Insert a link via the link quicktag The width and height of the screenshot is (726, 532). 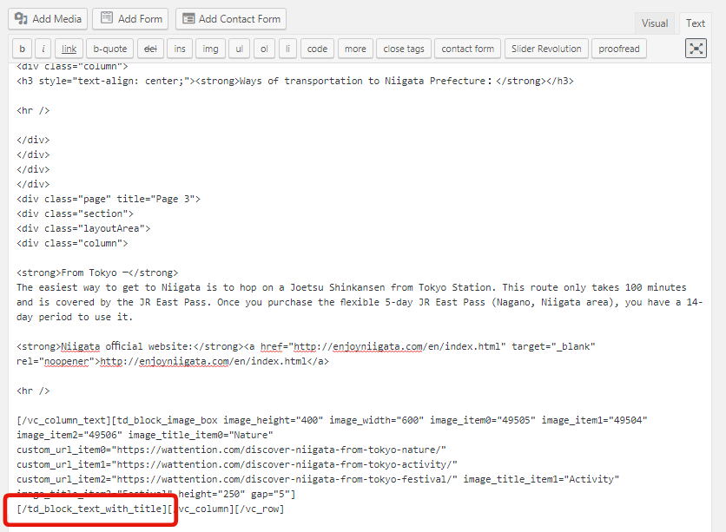click(69, 49)
